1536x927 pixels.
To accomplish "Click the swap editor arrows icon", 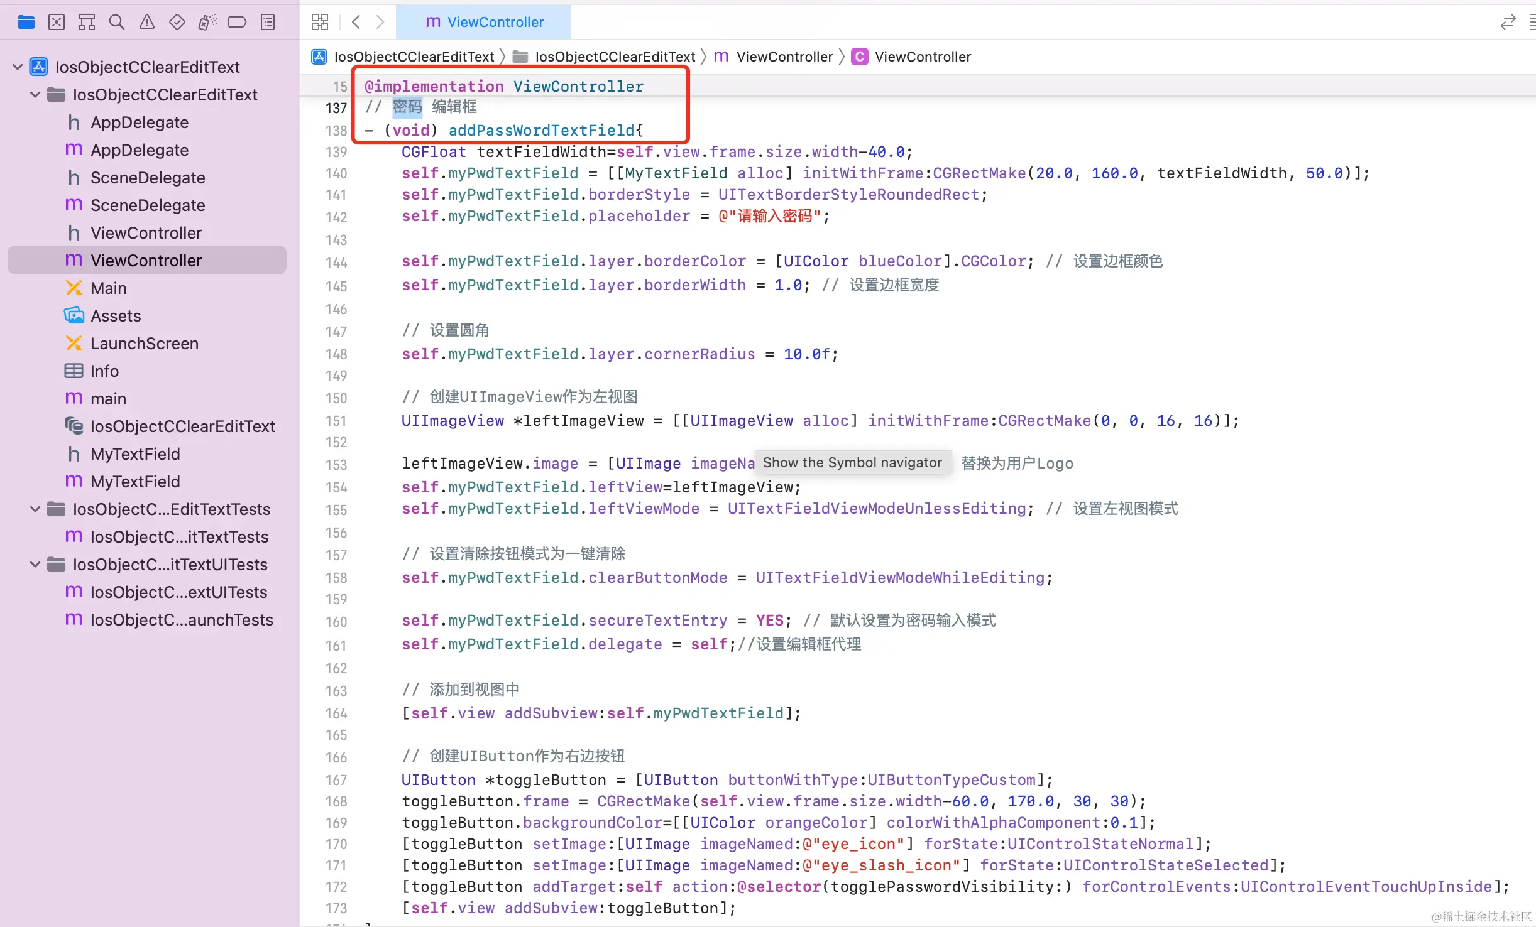I will click(x=1508, y=23).
